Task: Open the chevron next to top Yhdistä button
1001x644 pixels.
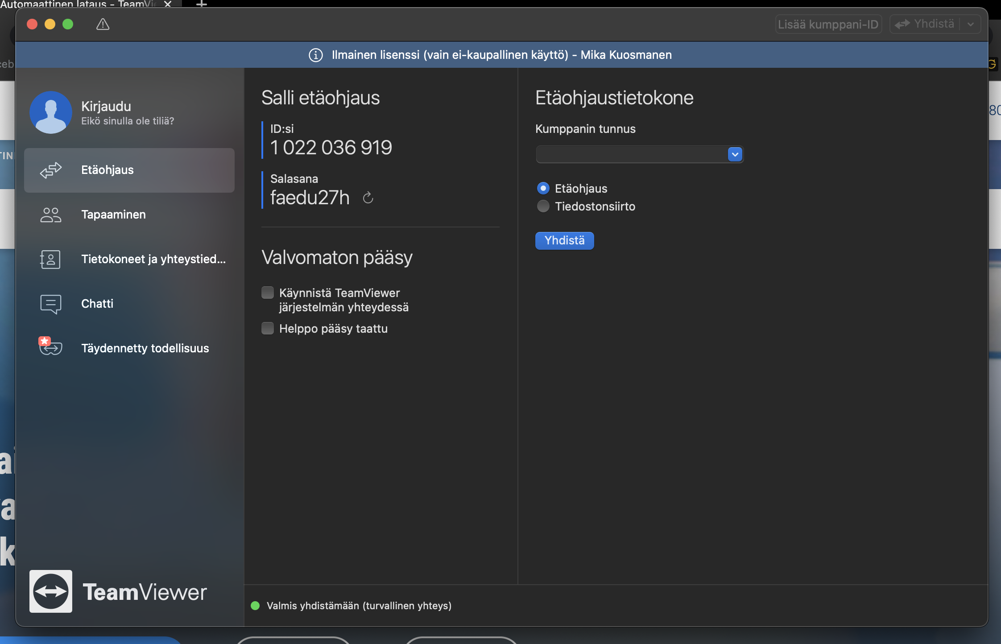Action: [x=971, y=24]
